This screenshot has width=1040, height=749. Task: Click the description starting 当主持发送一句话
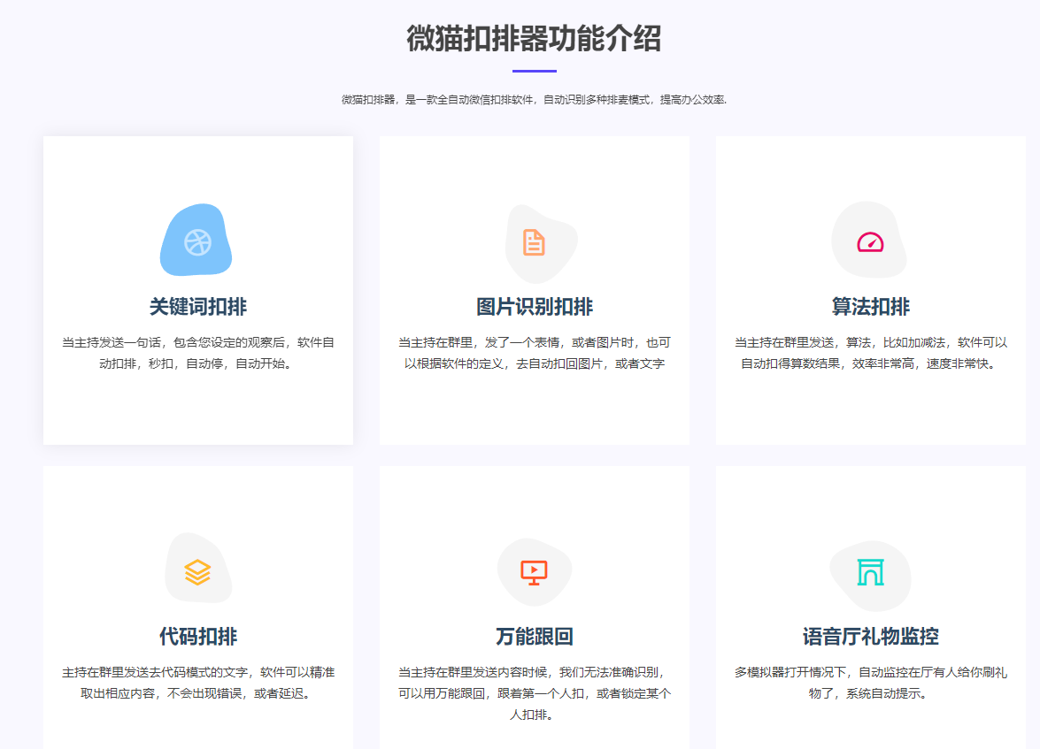pos(197,353)
